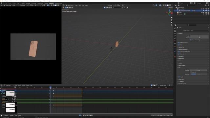Screen dimensions: 210x118
Task: Toggle the Motion Blur checkbox
Action: (x=179, y=54)
